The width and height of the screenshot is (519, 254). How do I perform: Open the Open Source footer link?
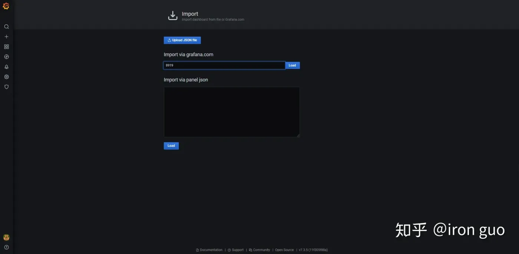pos(284,250)
